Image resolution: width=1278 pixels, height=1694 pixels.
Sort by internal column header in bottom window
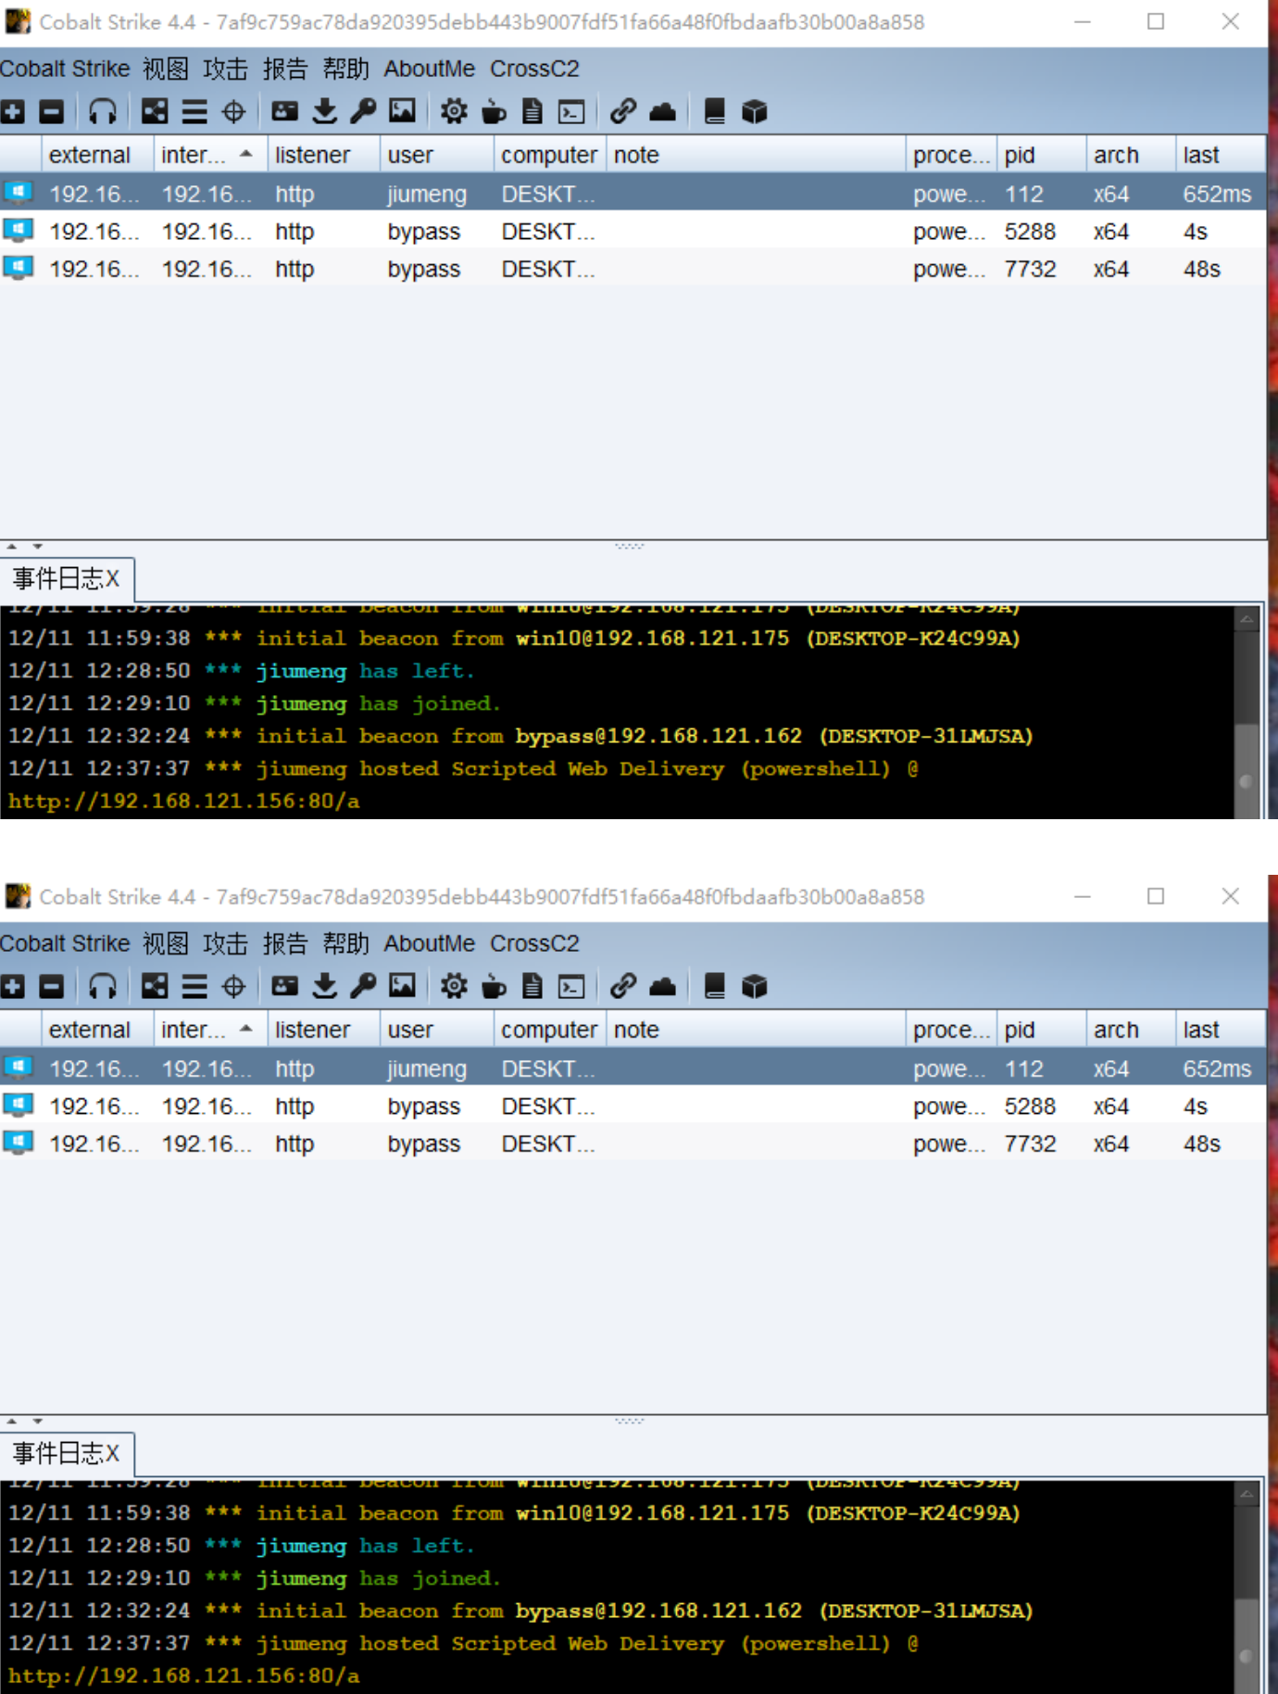click(x=210, y=1030)
